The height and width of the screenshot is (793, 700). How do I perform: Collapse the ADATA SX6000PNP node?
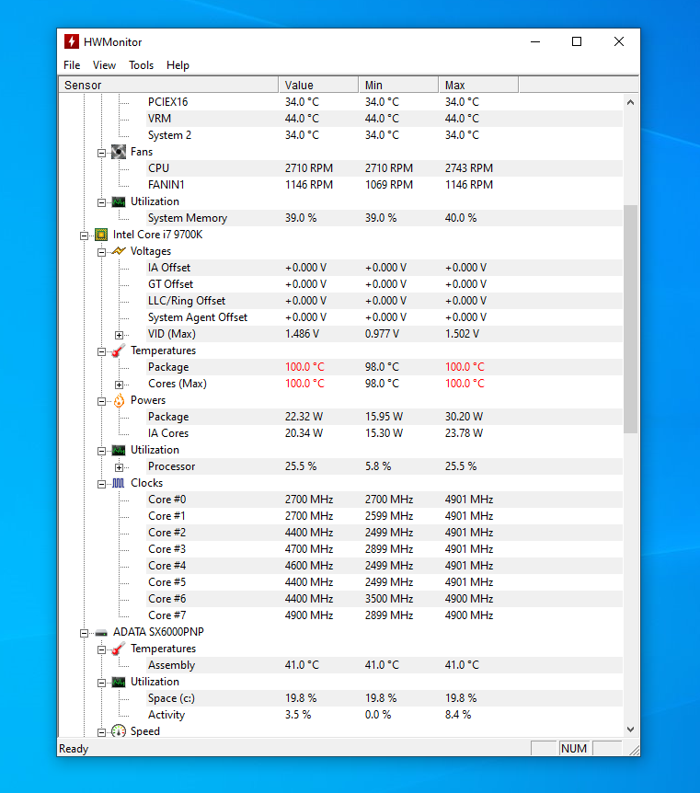[85, 633]
